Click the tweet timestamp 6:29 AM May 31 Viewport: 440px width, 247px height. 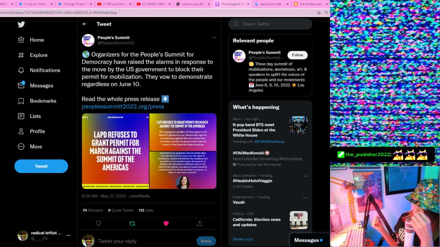pyautogui.click(x=103, y=196)
